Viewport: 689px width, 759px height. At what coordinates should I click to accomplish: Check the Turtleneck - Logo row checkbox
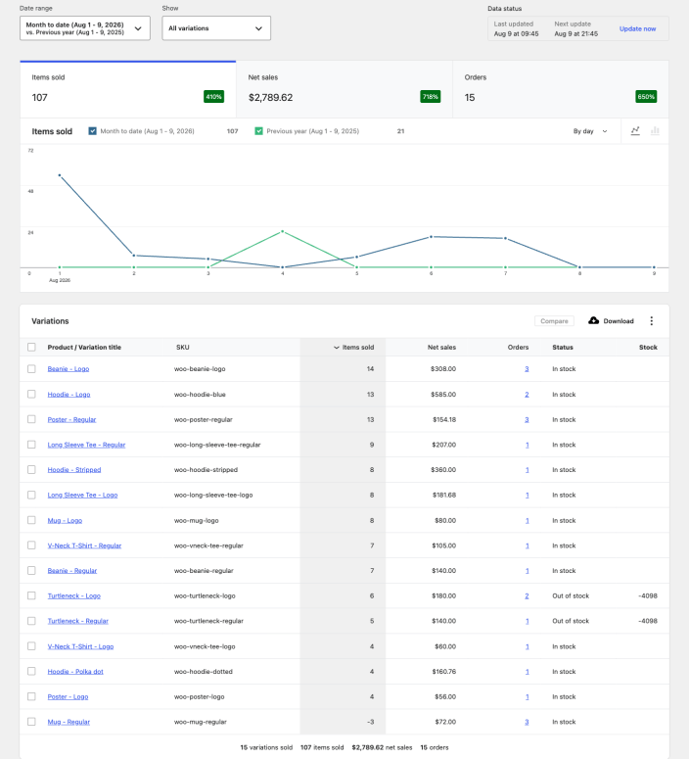pos(31,595)
